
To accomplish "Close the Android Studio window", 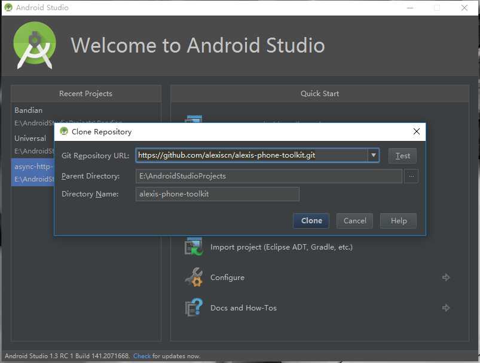I will tap(464, 8).
